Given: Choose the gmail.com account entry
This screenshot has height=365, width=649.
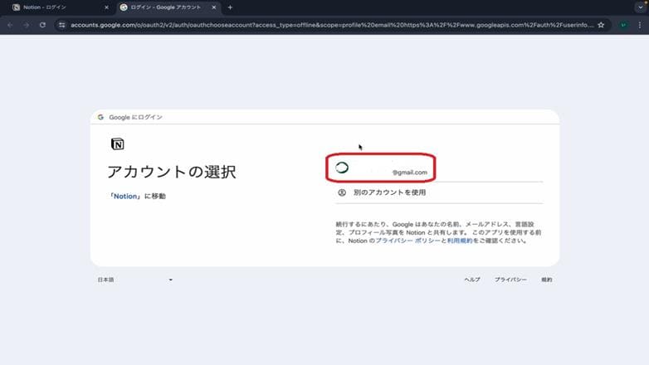Looking at the screenshot, I should click(x=439, y=168).
